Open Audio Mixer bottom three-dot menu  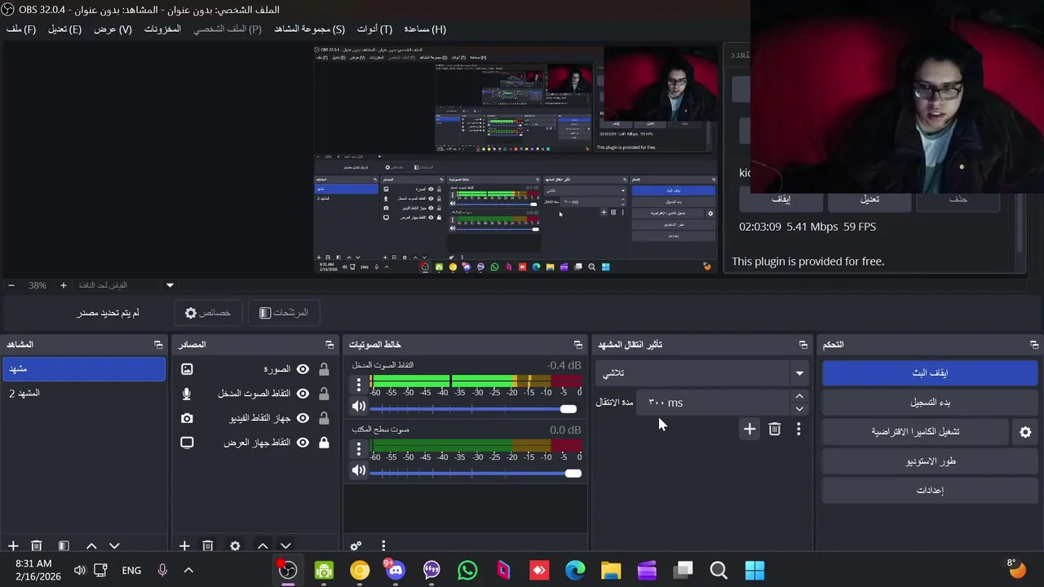(x=383, y=545)
